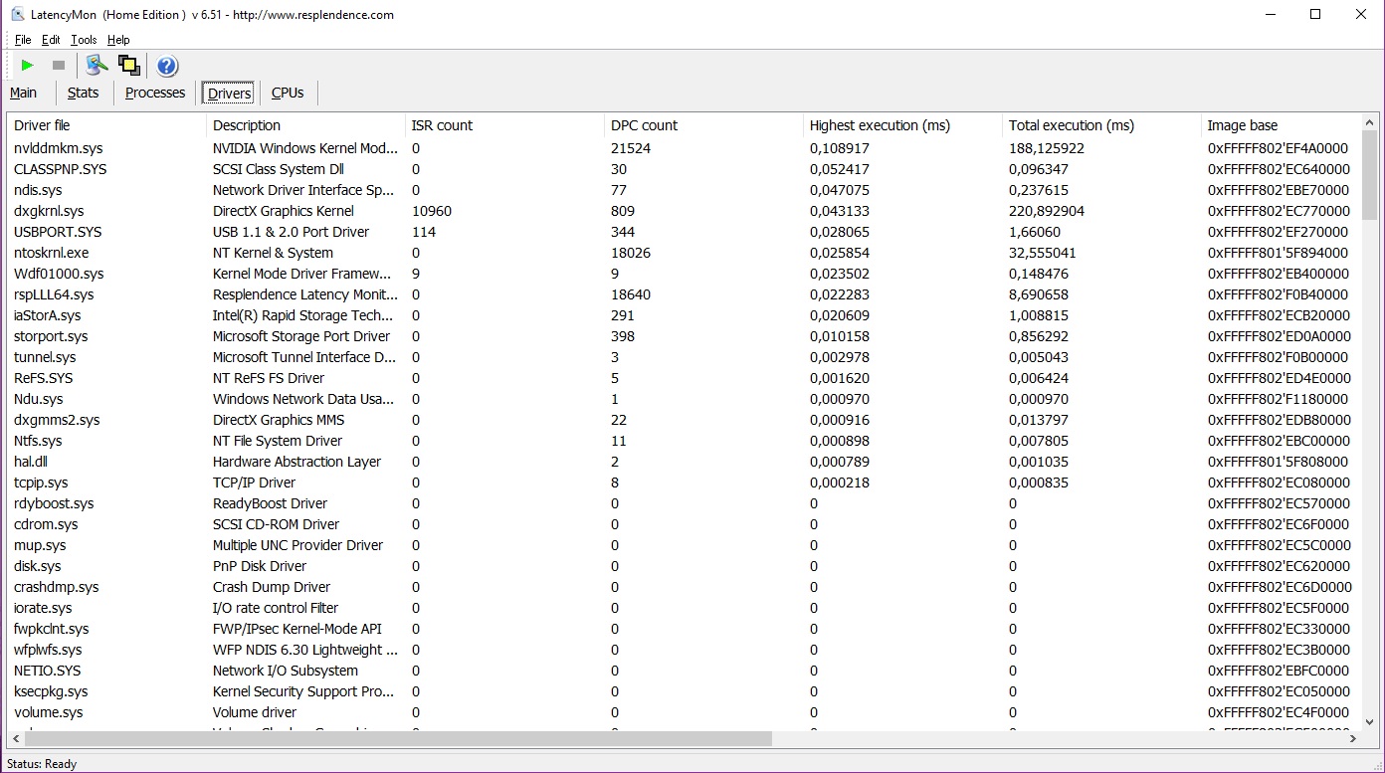Click the horizontal scrollbar left arrow

(x=16, y=739)
